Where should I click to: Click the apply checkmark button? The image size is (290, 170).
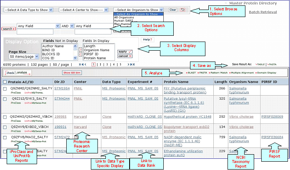[124, 50]
